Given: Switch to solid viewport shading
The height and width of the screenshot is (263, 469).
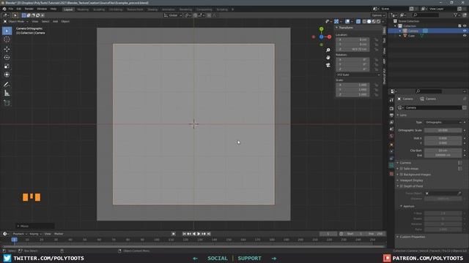Looking at the screenshot, I should click(x=369, y=21).
